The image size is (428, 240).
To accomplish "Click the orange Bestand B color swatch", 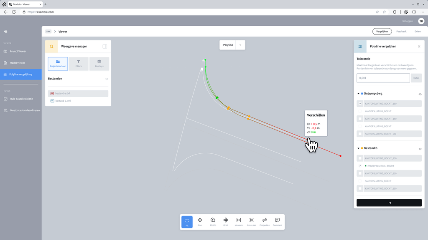I will tap(362, 148).
